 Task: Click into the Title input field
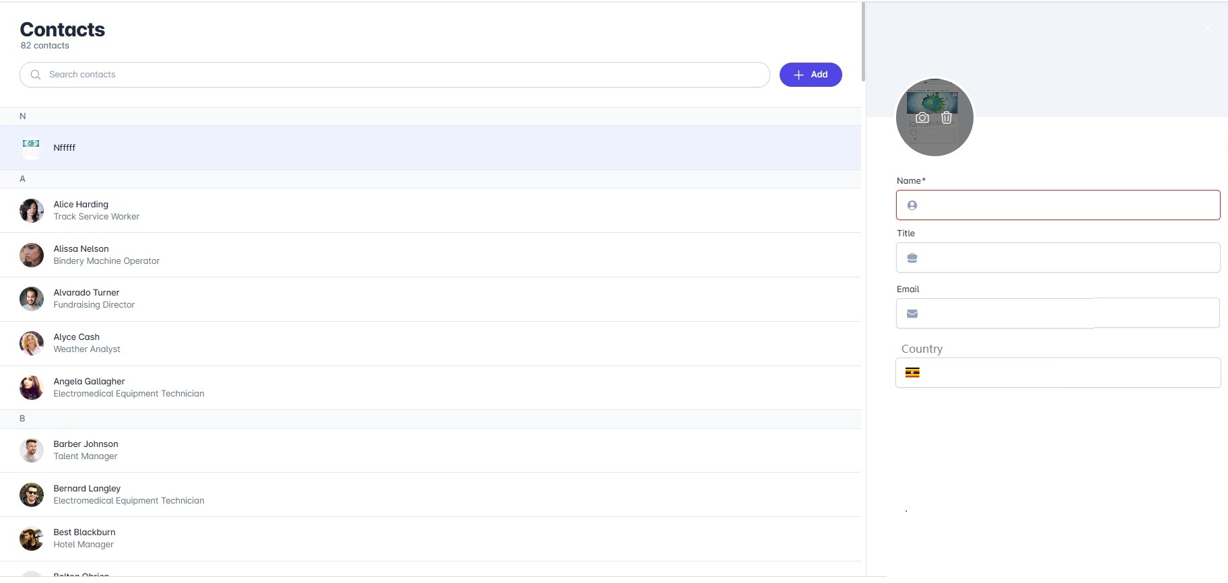[x=1067, y=258]
